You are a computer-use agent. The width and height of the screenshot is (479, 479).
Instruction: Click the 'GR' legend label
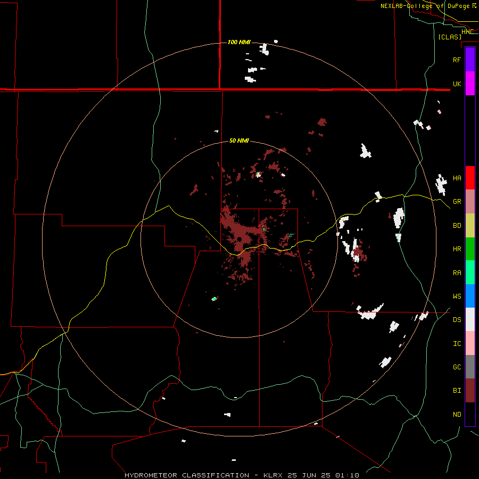pos(457,202)
